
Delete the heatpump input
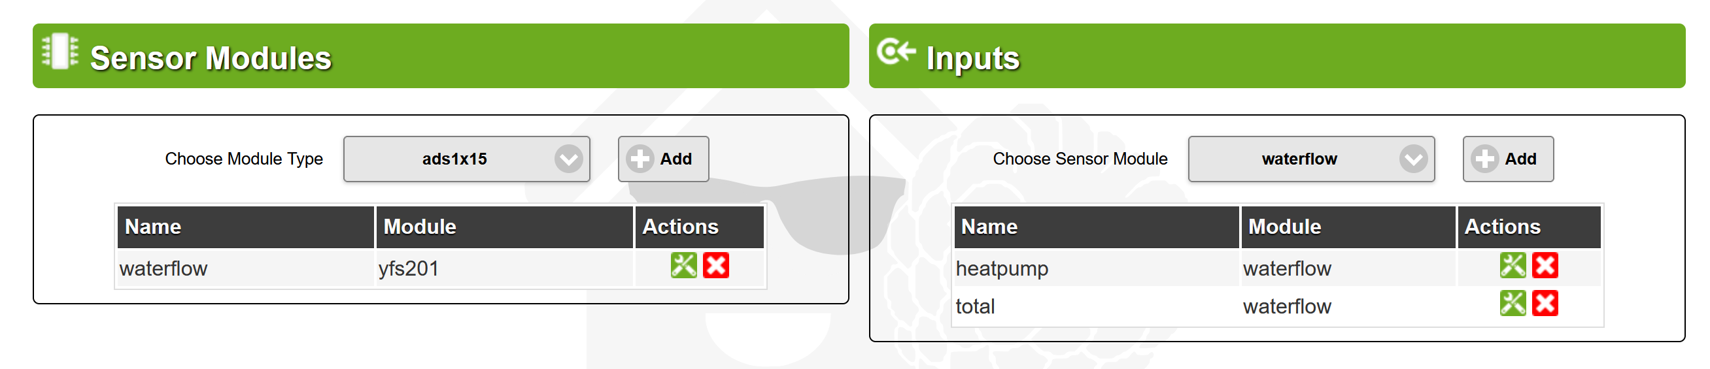(1545, 266)
